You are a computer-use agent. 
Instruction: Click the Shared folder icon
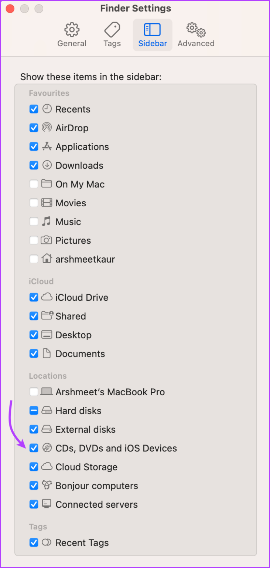(x=47, y=316)
